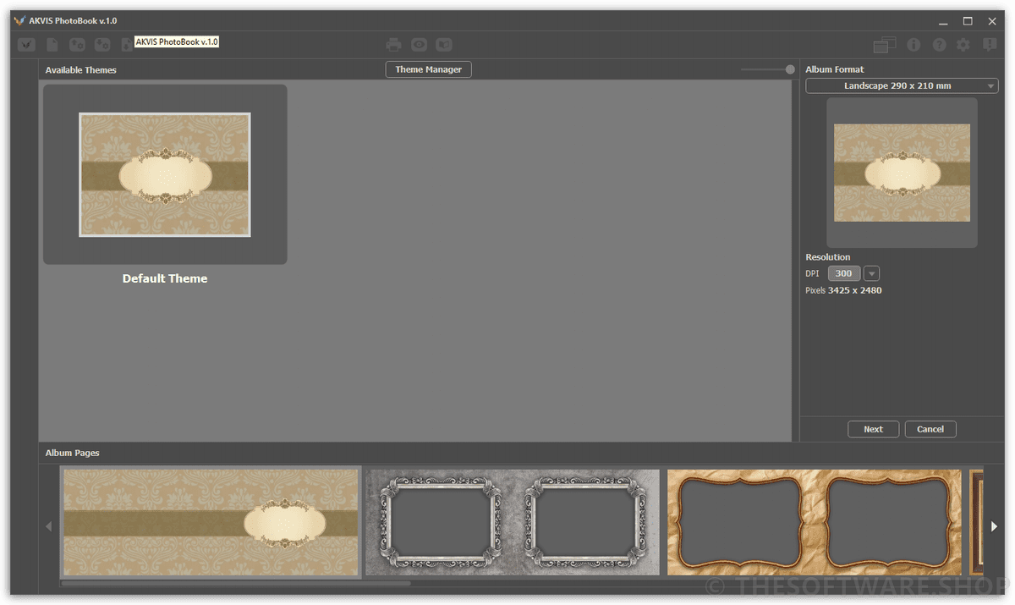Click the Album Pages horizontal scrollbar
1015x605 pixels.
[x=236, y=583]
